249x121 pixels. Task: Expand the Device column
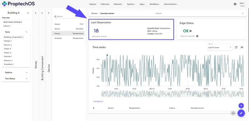(49, 13)
